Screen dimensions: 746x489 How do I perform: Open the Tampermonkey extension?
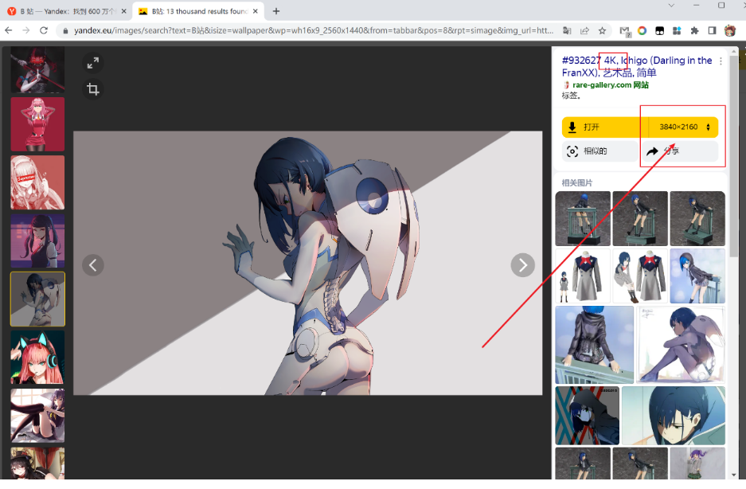[x=660, y=31]
